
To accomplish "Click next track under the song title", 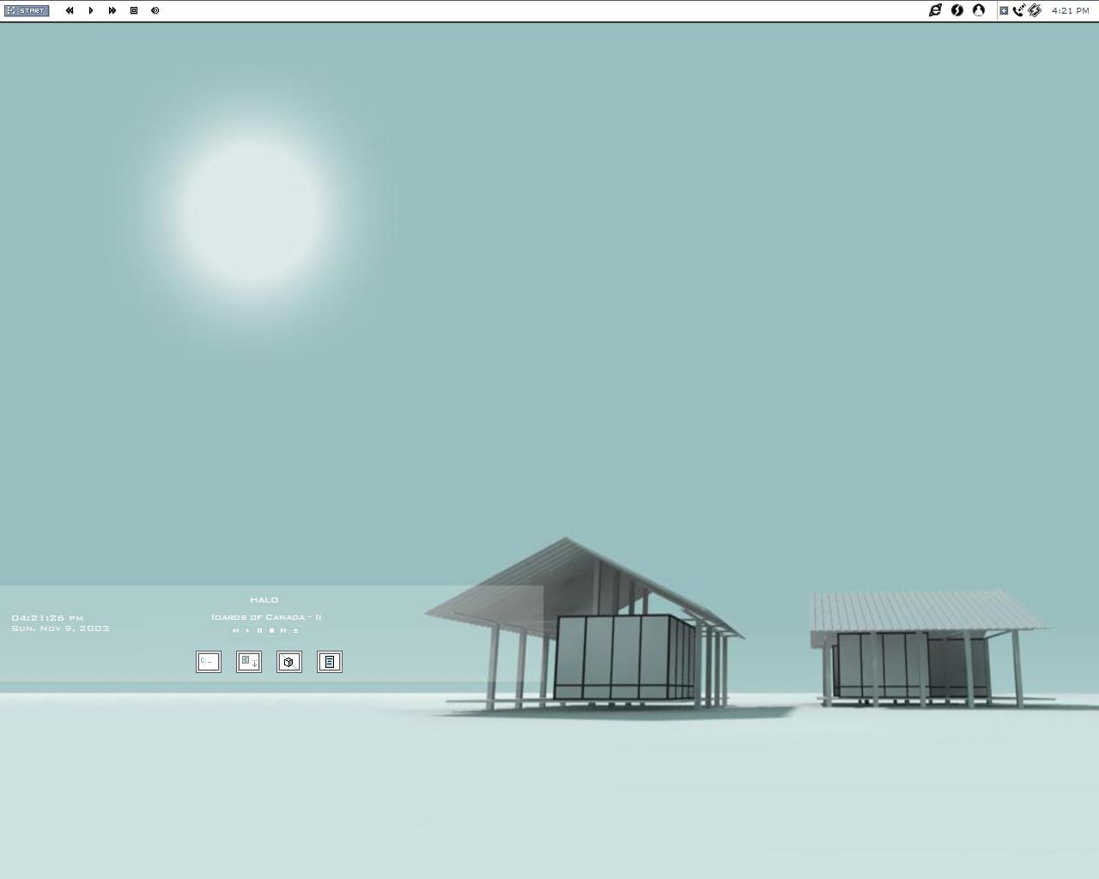I will [284, 631].
